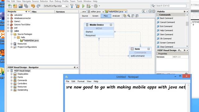This screenshot has height=112, width=199.
Task: Expand the Gatuna Text Editor project
Action: [x=8, y=25]
